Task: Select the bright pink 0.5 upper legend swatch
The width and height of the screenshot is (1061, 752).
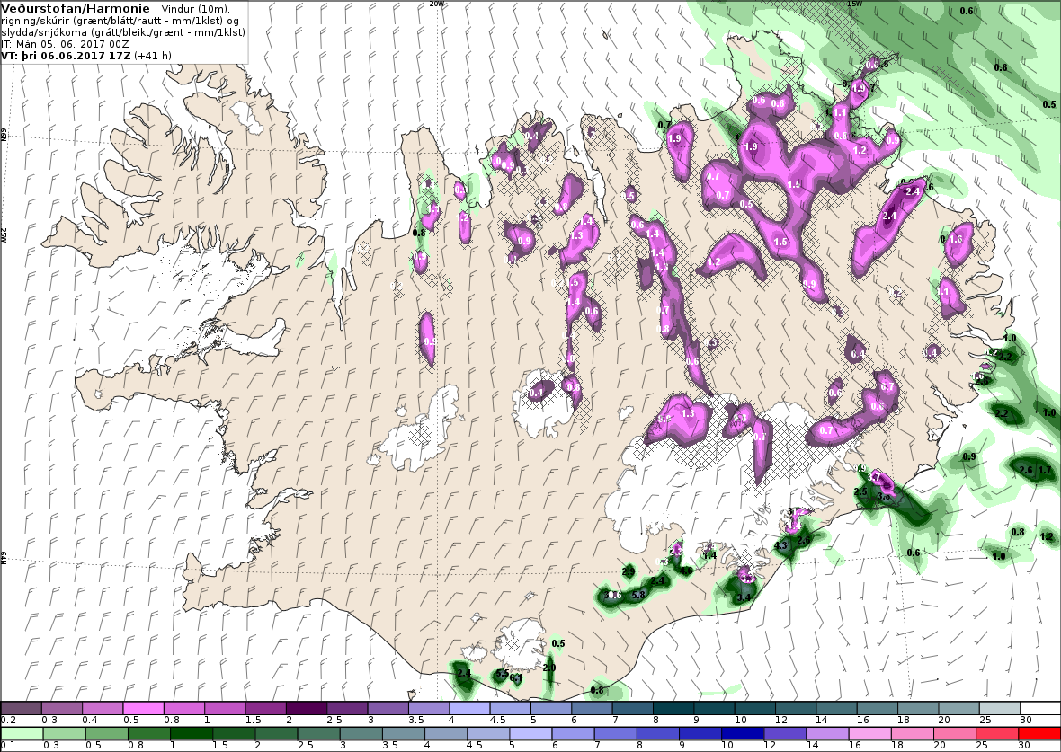Action: coord(144,709)
